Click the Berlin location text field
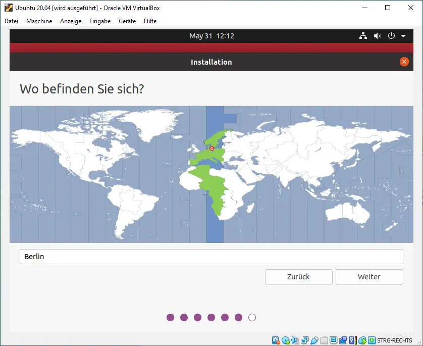 click(x=211, y=257)
